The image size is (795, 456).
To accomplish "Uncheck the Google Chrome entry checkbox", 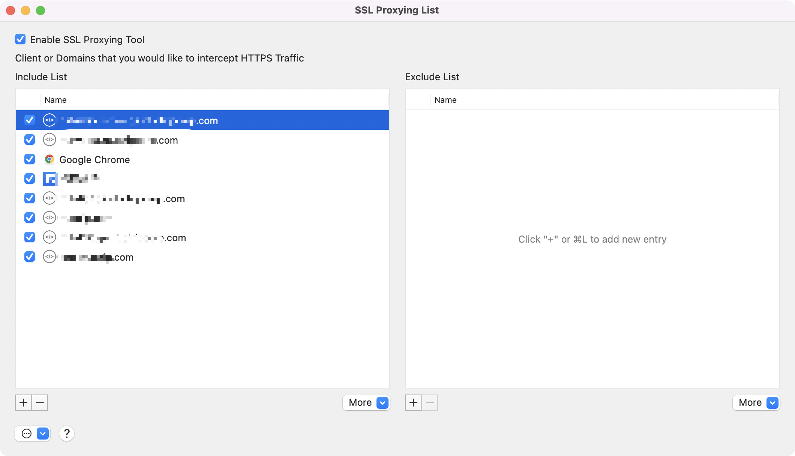I will [30, 159].
